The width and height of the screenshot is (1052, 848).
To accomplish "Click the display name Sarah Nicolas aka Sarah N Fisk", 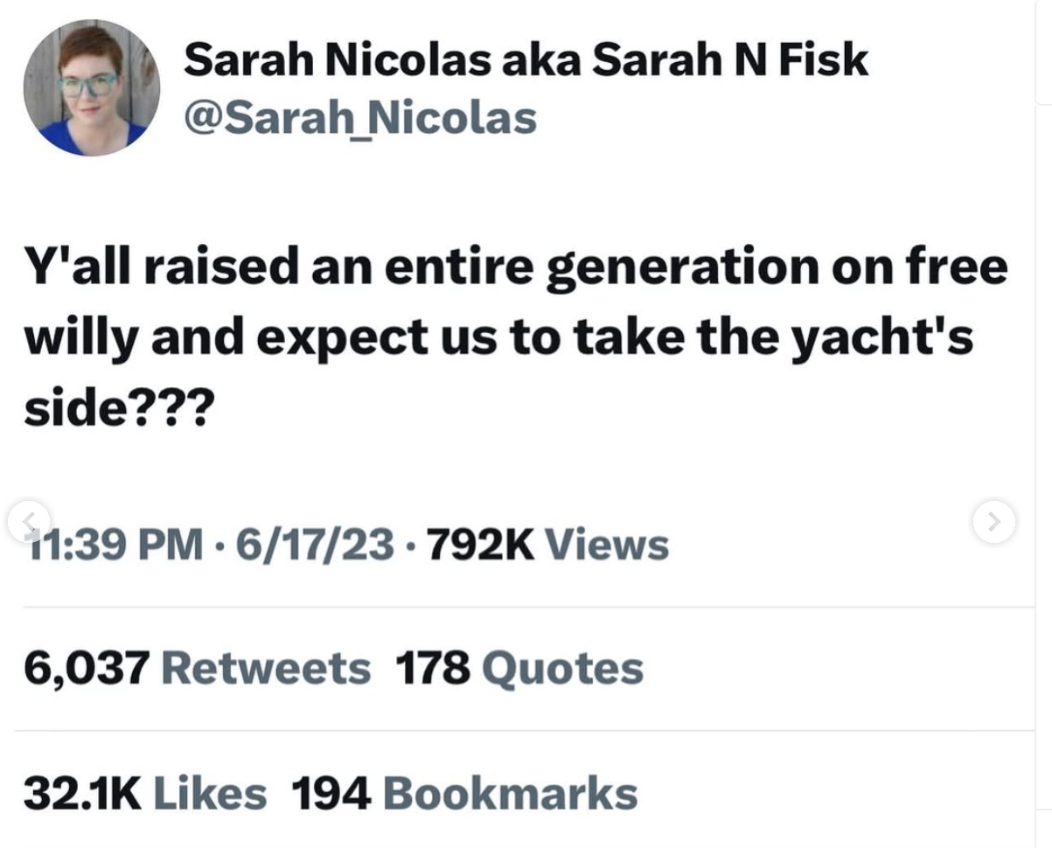I will tap(526, 60).
